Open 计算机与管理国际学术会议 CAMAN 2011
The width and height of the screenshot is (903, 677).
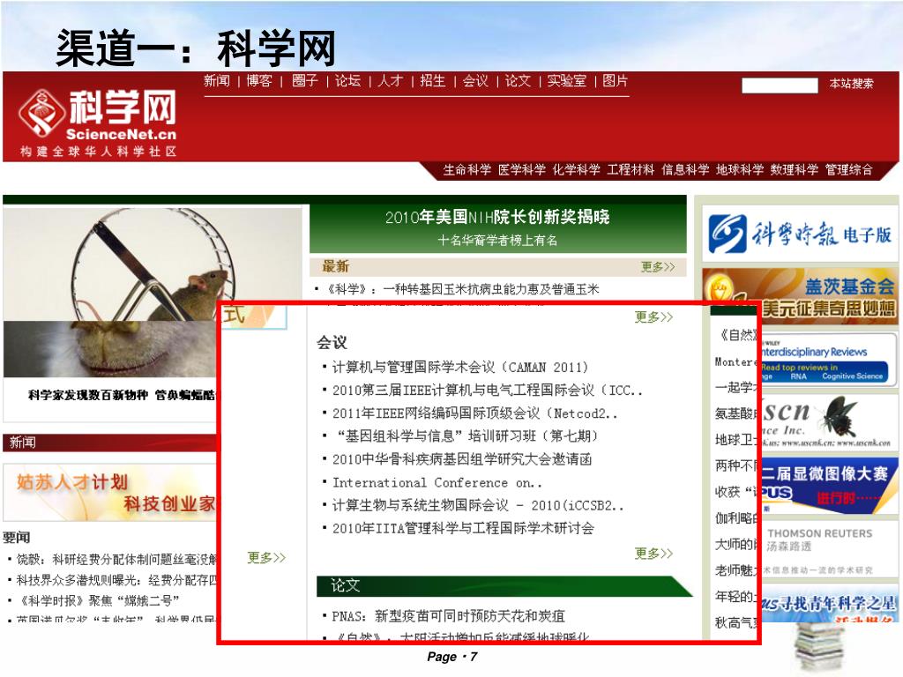tap(459, 368)
